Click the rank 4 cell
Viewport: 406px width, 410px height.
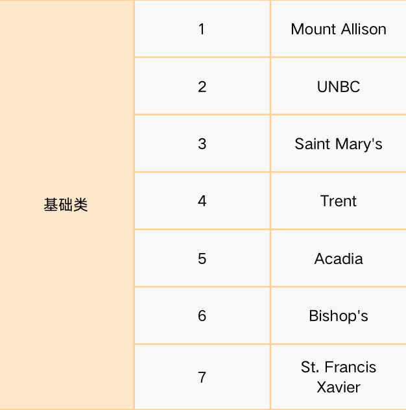point(202,201)
